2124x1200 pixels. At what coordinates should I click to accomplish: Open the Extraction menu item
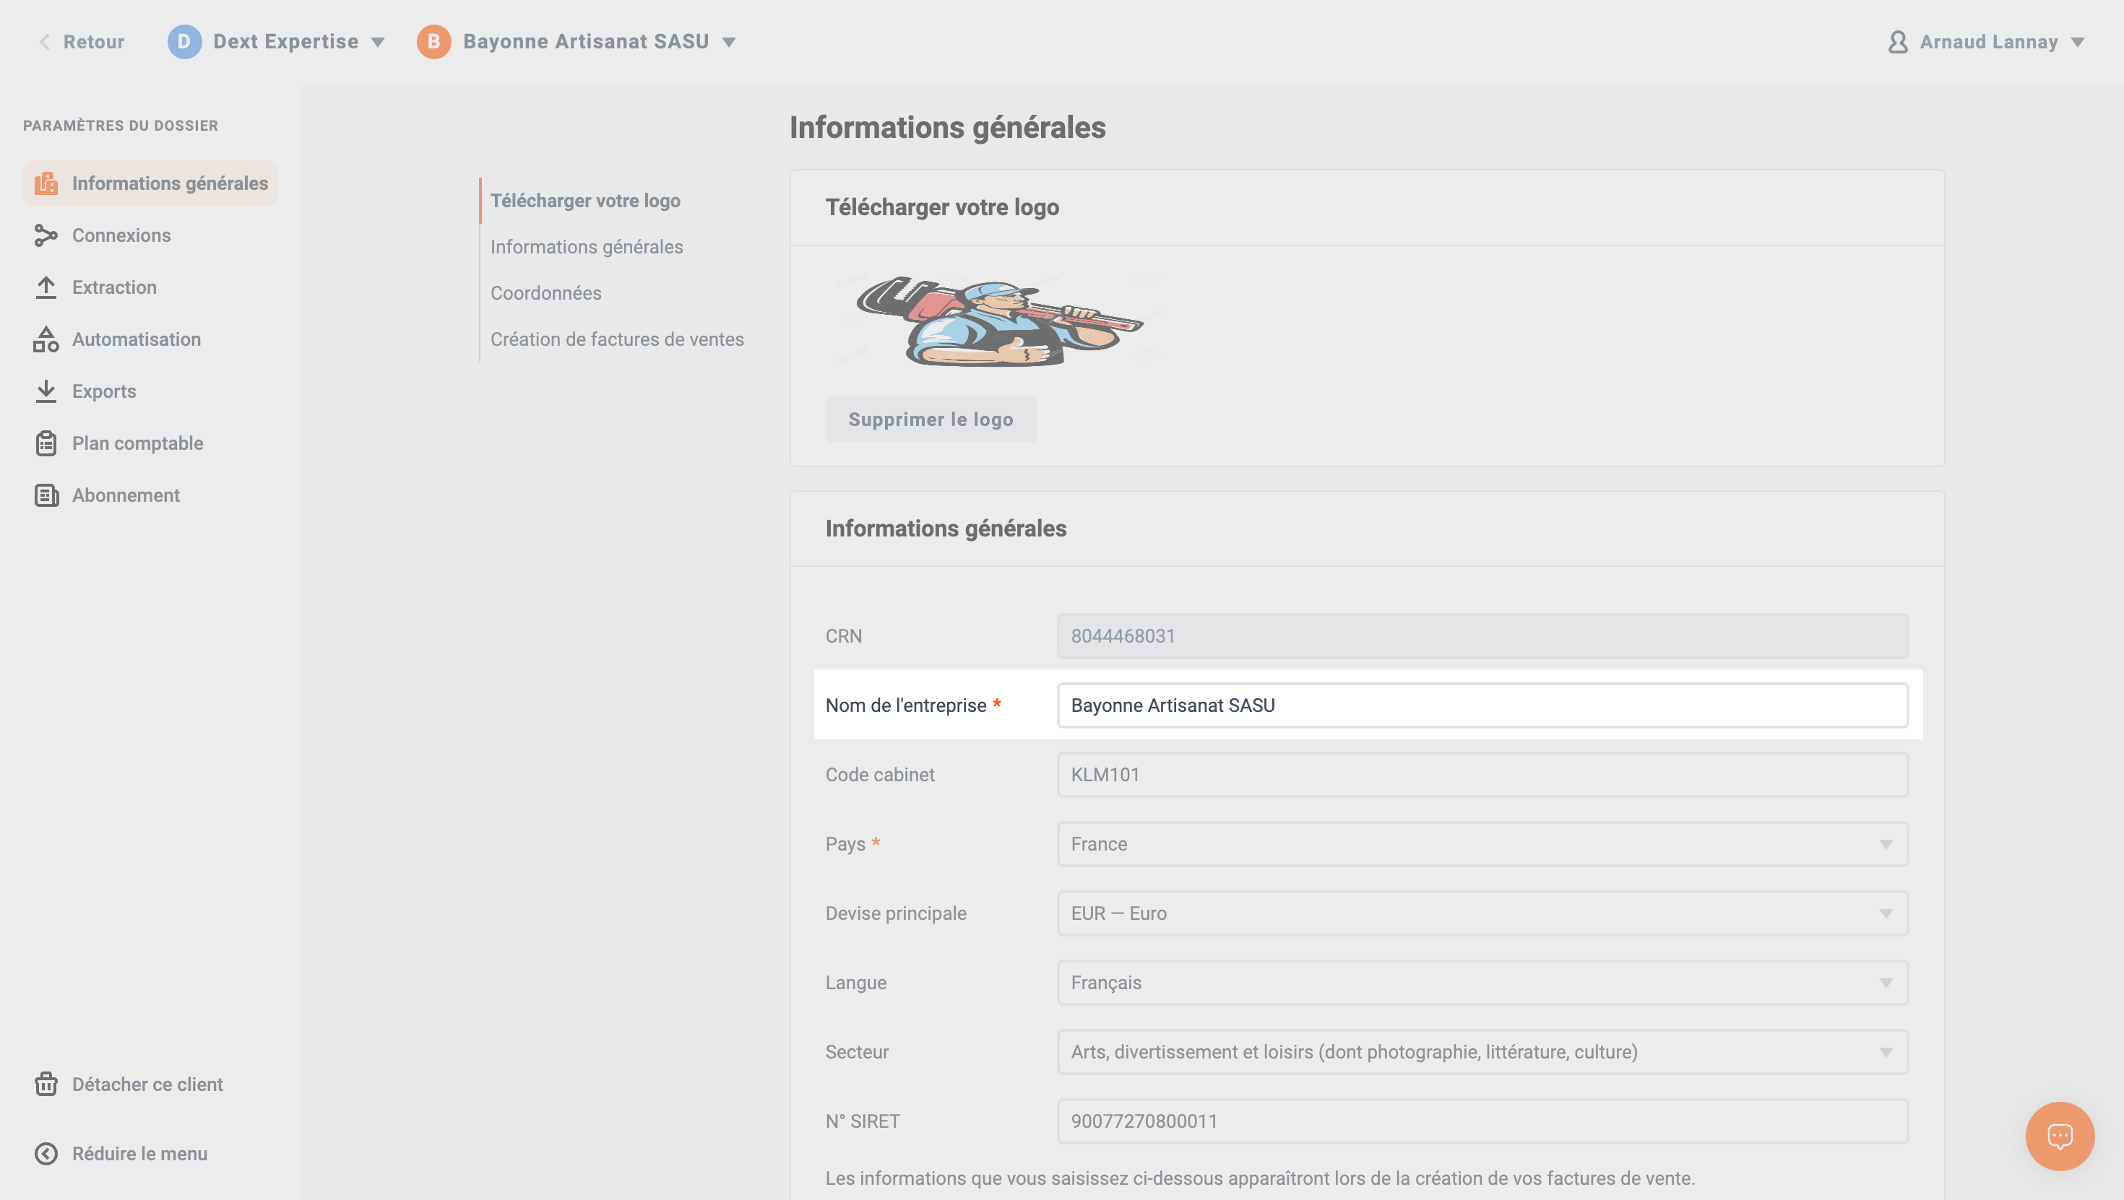150,287
